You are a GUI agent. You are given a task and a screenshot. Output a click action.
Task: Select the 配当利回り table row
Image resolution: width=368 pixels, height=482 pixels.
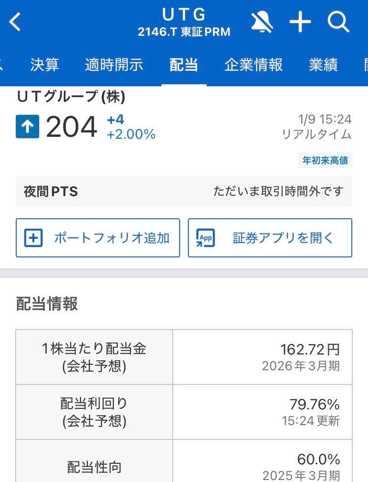pos(184,411)
